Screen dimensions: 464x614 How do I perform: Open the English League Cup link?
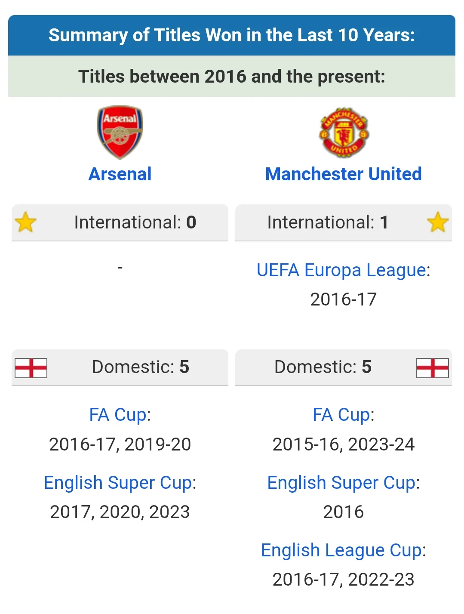click(x=341, y=550)
